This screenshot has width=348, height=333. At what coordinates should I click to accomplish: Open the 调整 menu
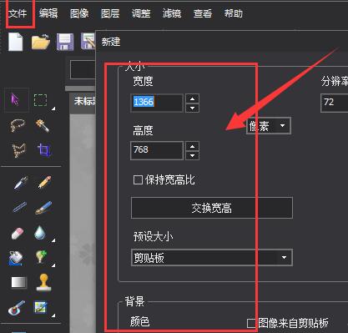pos(141,13)
